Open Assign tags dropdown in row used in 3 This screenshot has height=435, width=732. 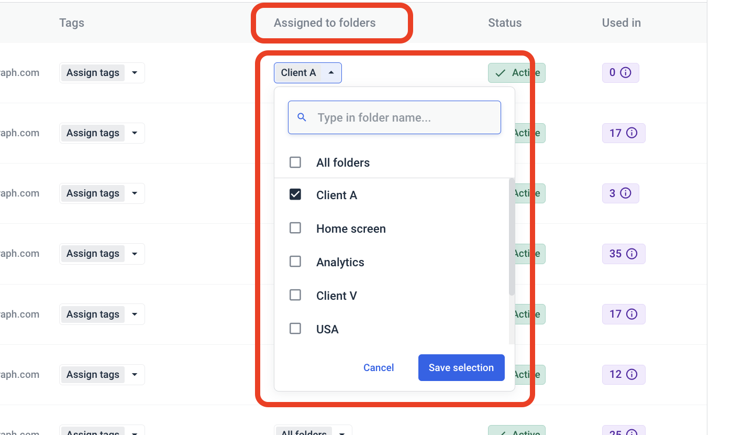click(x=102, y=193)
